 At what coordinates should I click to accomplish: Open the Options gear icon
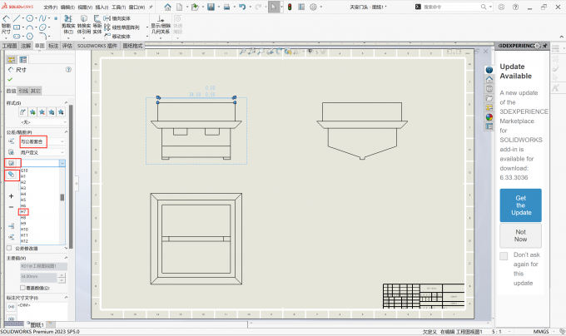[x=313, y=7]
